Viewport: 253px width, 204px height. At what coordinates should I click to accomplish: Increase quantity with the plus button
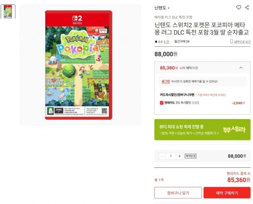tap(179, 156)
